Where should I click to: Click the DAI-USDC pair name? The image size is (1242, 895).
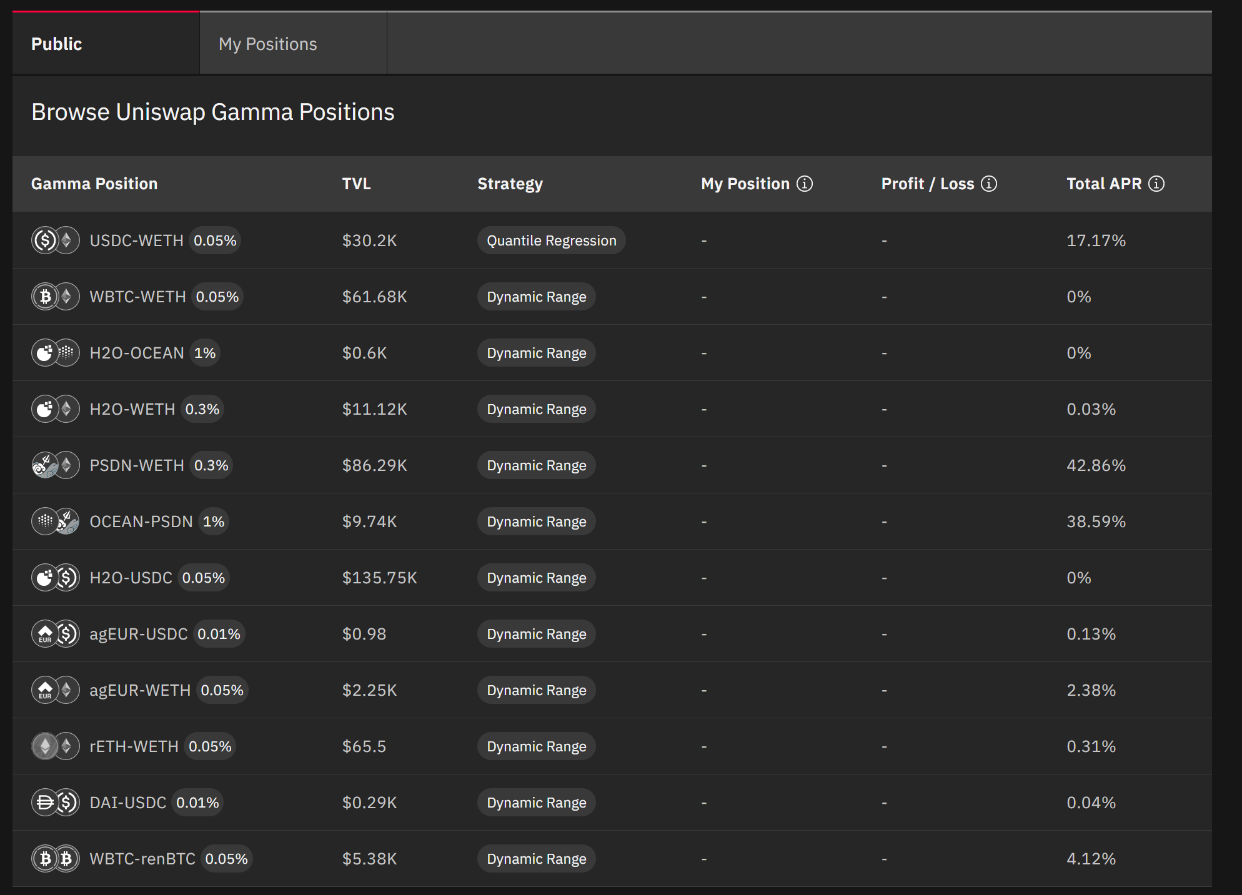(128, 803)
